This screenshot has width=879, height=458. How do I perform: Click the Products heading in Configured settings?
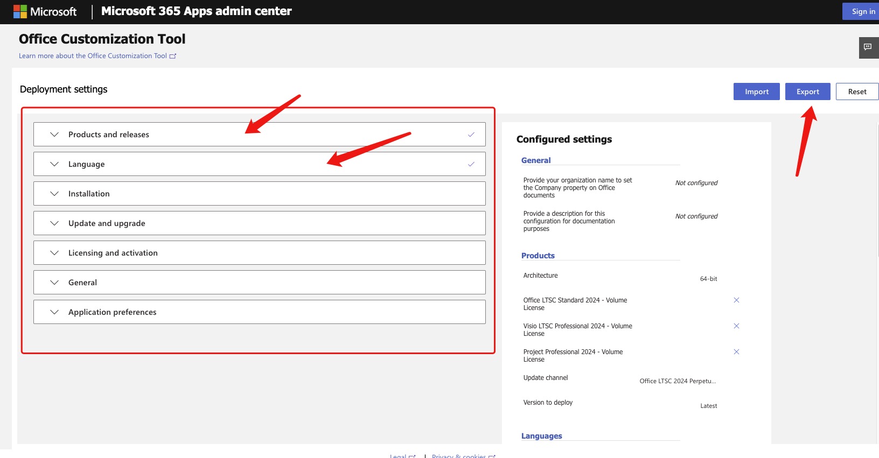coord(538,256)
